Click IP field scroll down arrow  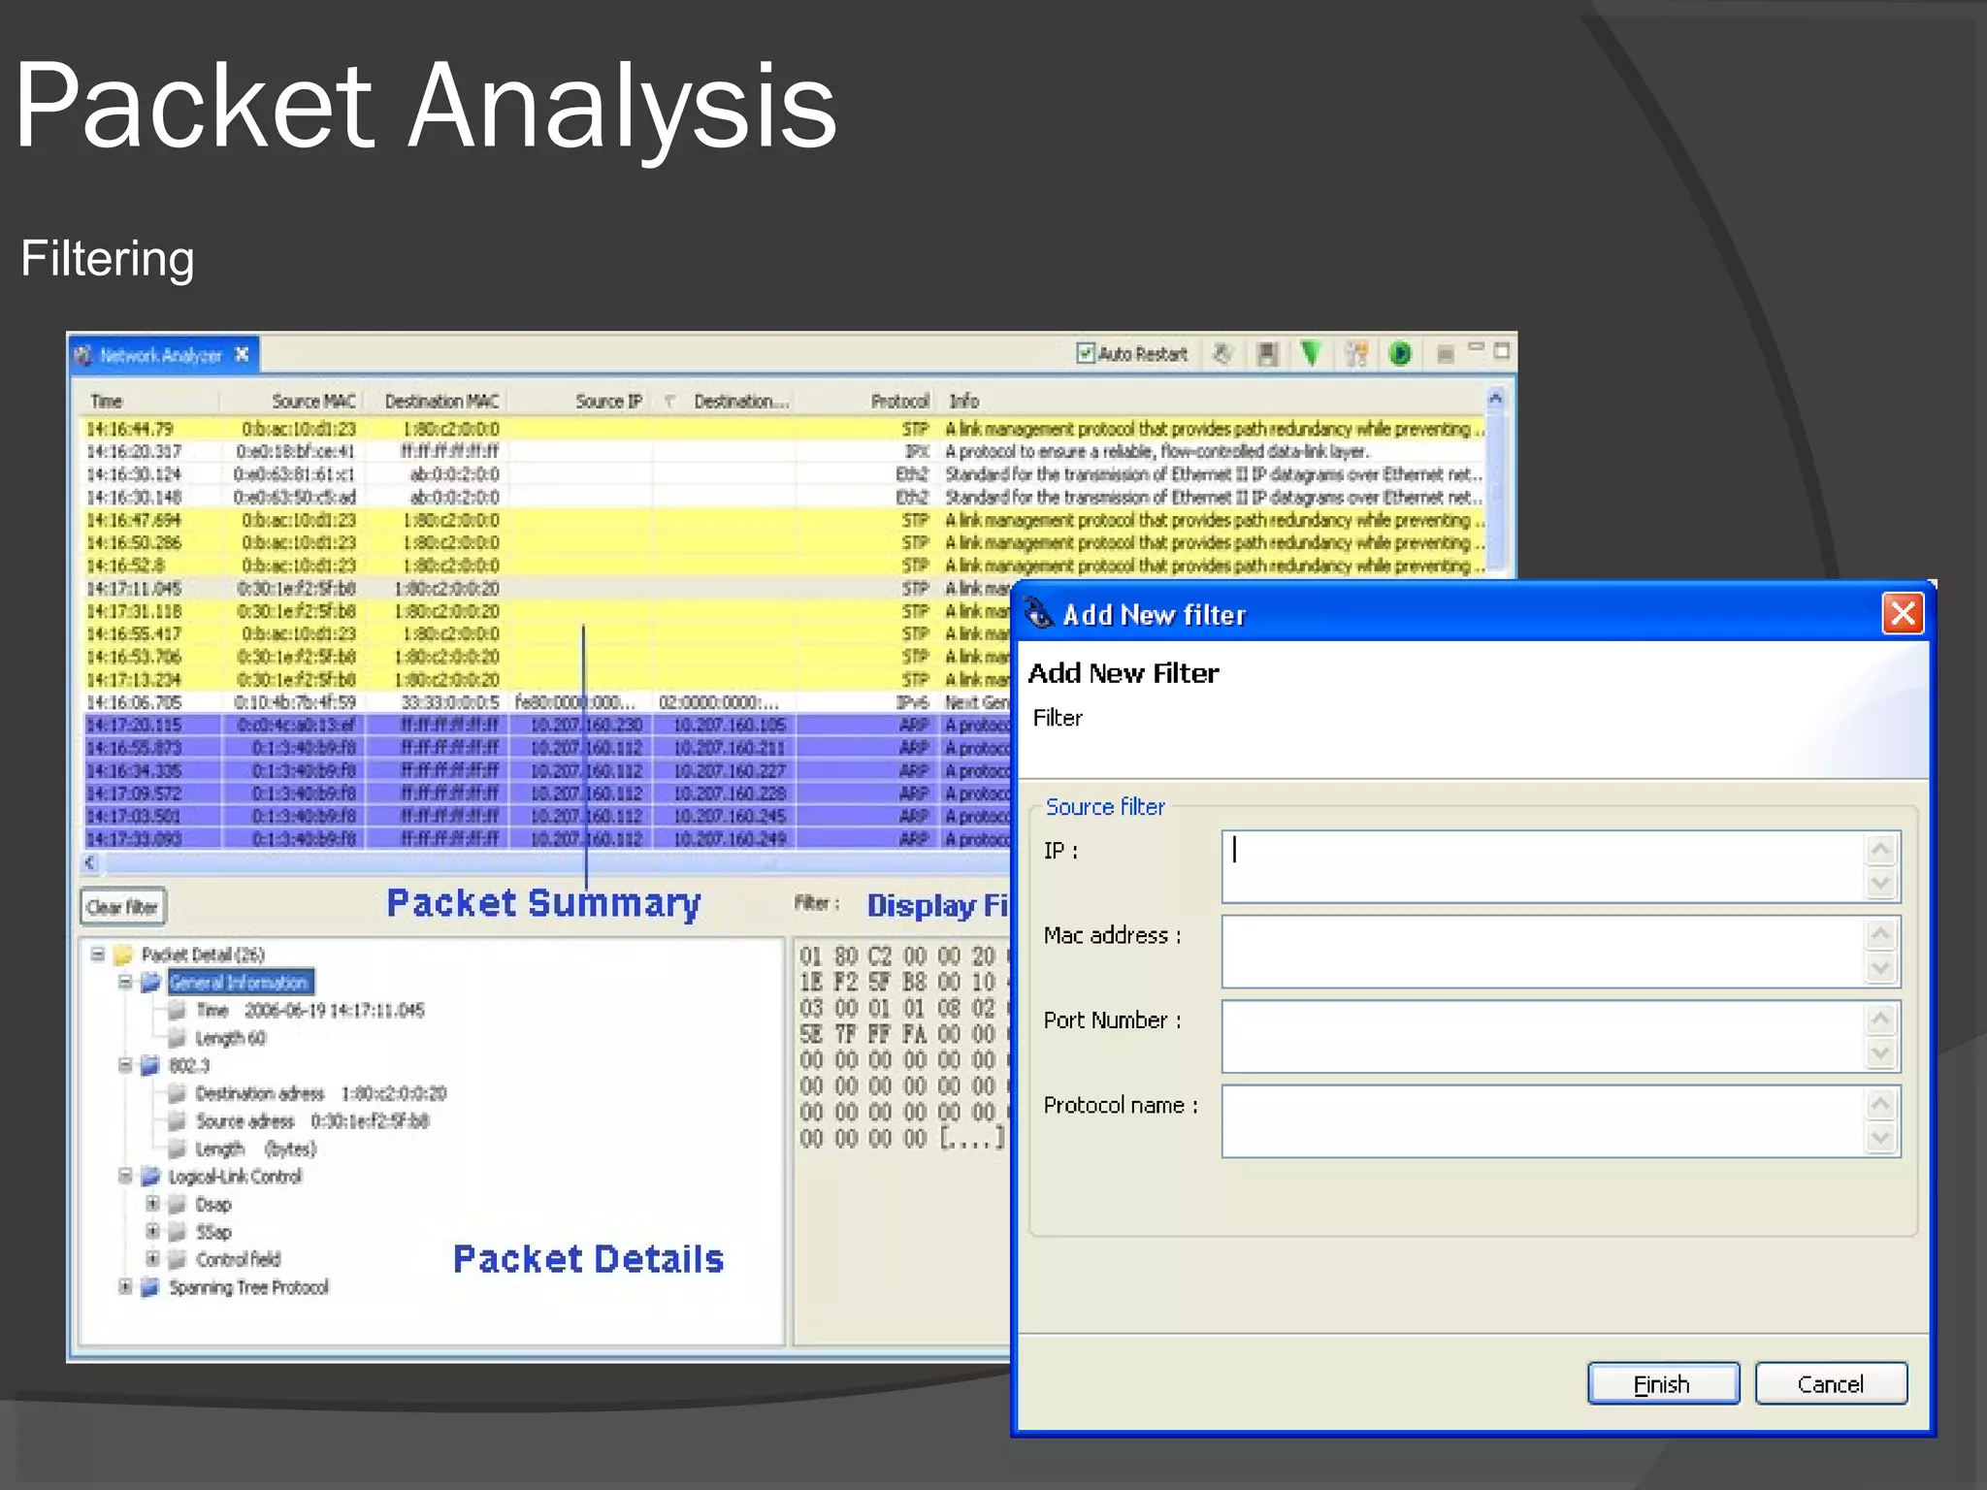coord(1881,883)
